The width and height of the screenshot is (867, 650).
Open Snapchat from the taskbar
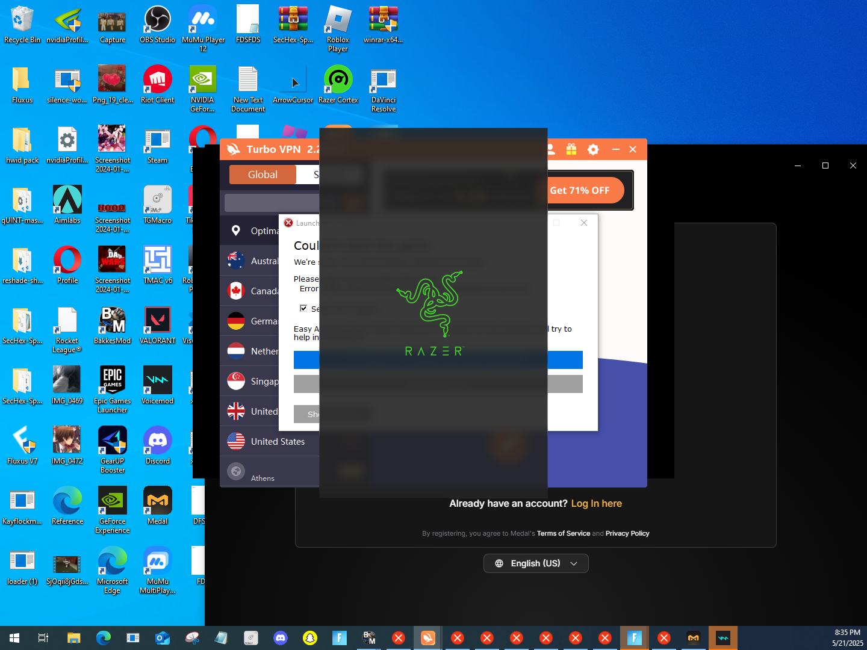310,638
